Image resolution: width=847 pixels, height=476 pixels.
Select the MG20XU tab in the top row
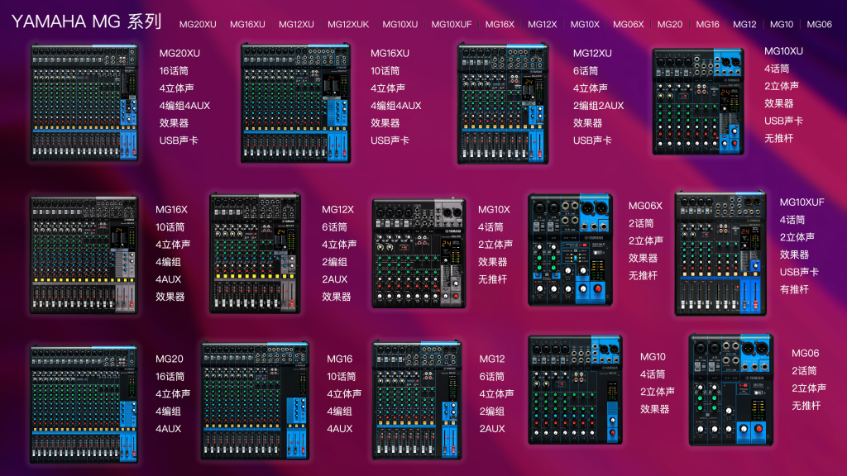point(198,25)
